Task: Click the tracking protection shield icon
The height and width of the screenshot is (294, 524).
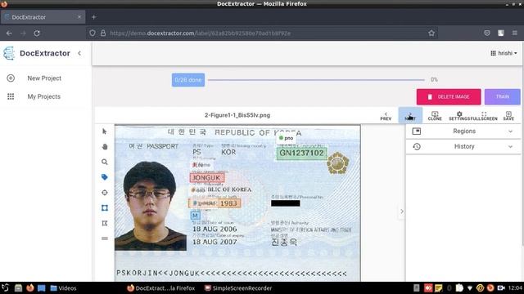Action: (x=93, y=33)
